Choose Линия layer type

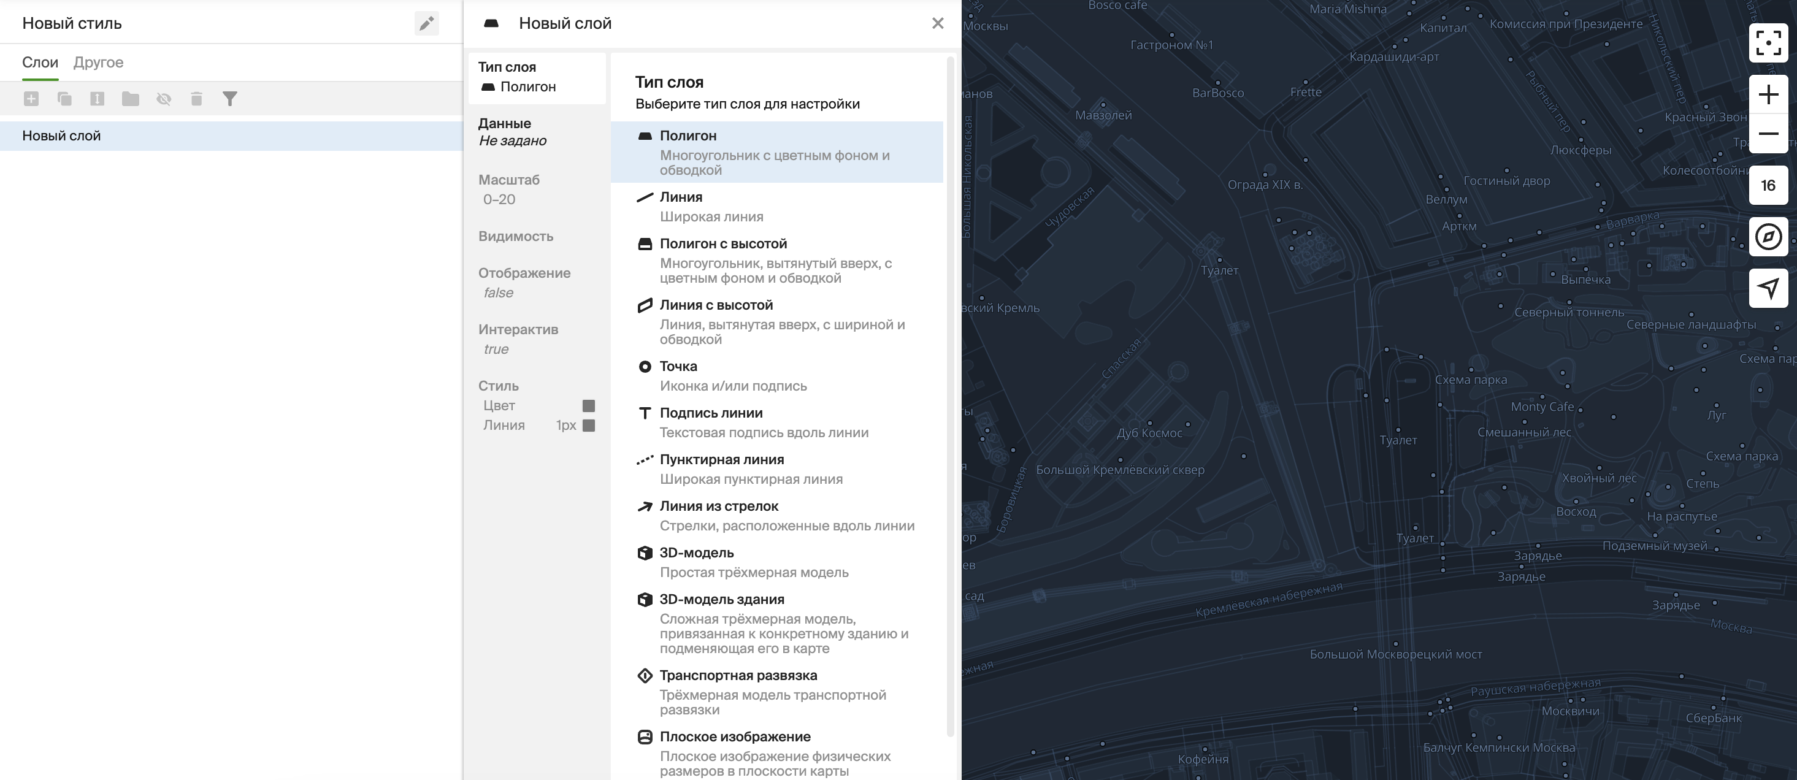point(776,207)
